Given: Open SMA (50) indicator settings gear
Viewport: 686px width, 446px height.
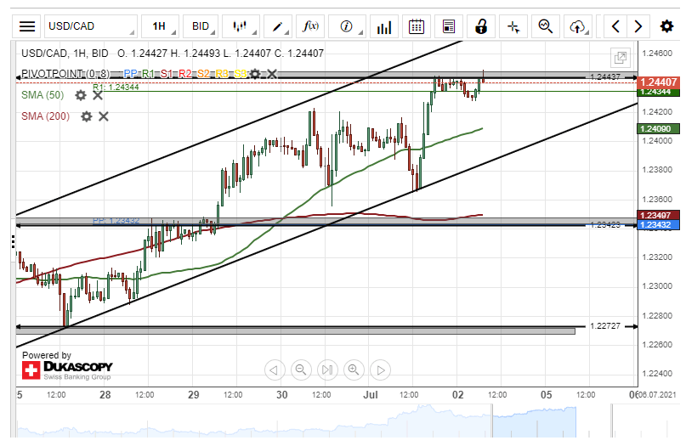Looking at the screenshot, I should 81,95.
